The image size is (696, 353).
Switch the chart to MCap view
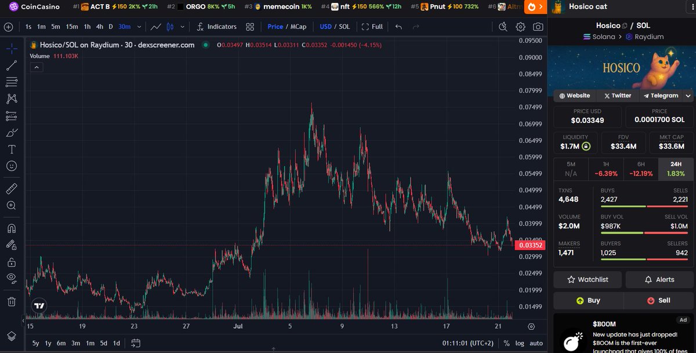(x=299, y=27)
